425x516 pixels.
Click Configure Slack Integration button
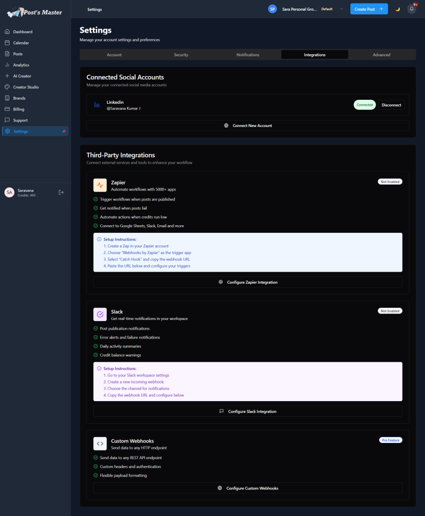(248, 411)
